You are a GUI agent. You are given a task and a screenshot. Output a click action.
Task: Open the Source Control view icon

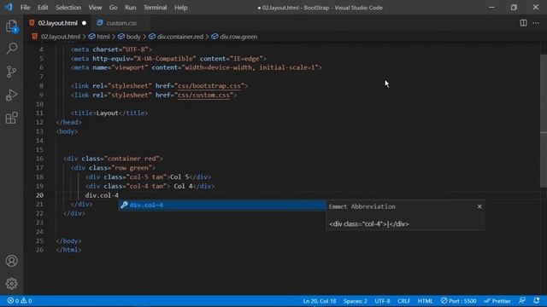click(11, 72)
